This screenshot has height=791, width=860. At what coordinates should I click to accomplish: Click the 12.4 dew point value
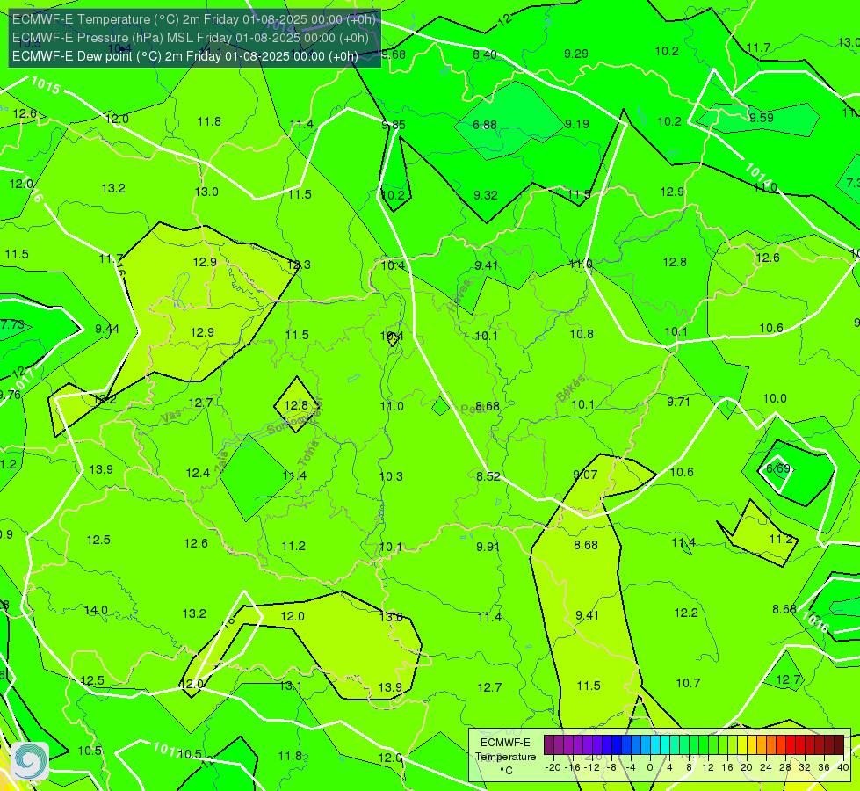pyautogui.click(x=198, y=473)
